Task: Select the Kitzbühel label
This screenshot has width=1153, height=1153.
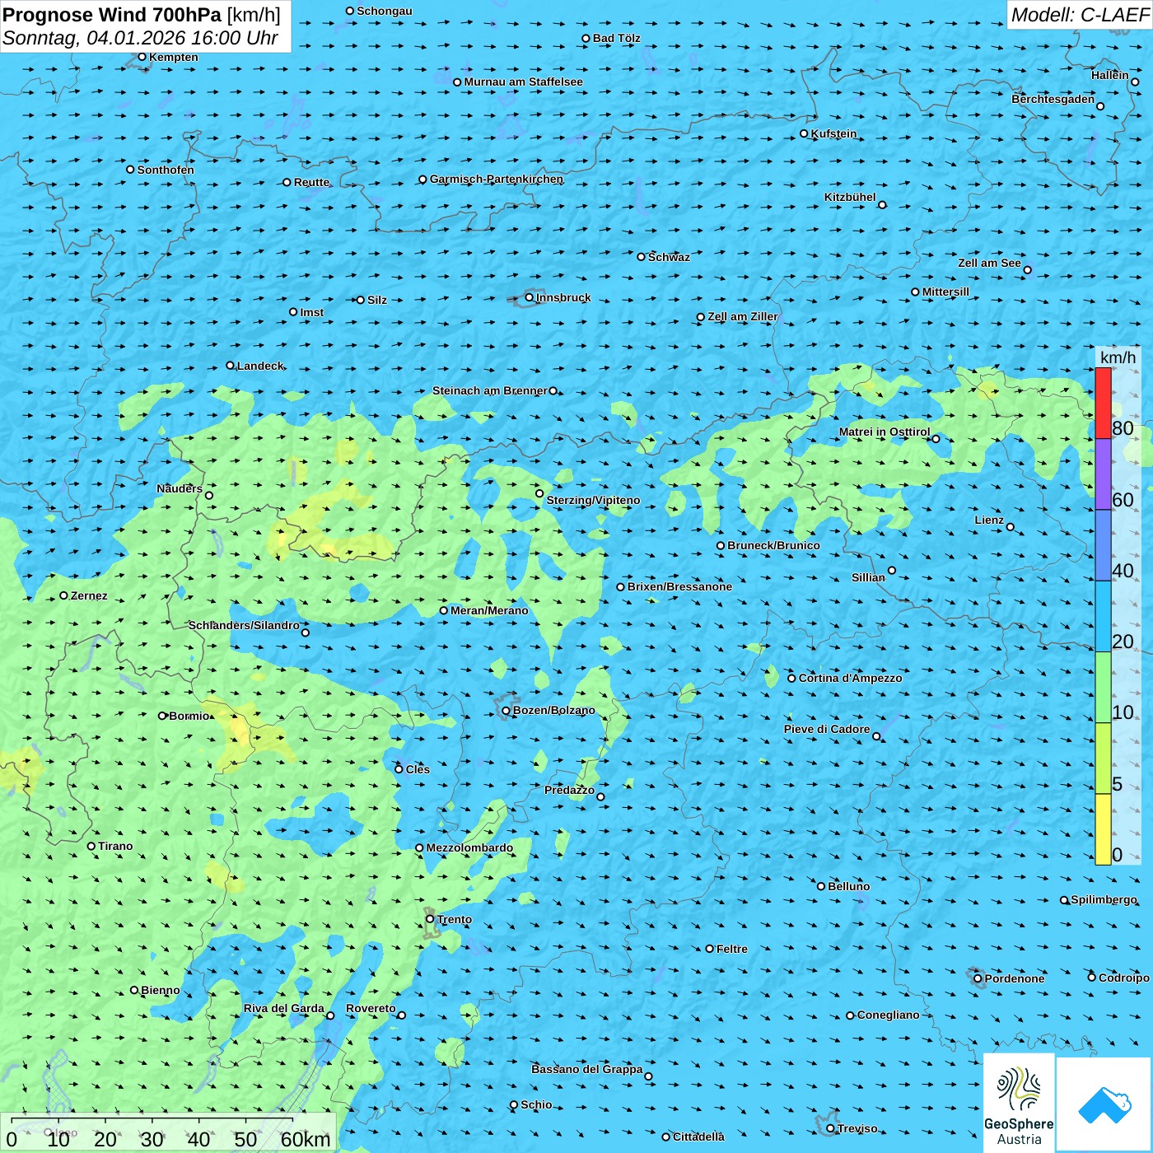Action: (x=850, y=197)
